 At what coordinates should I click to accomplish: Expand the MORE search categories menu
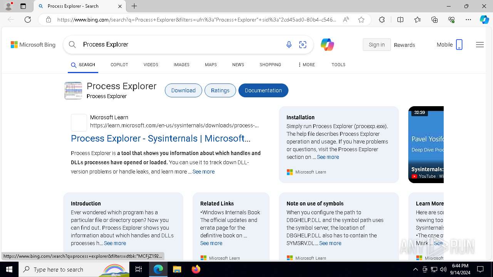click(306, 65)
